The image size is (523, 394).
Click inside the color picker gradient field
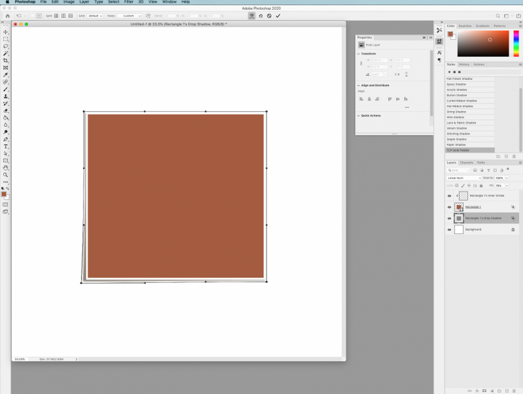483,43
